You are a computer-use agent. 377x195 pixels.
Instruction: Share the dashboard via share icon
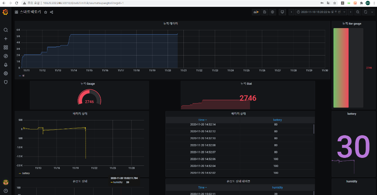(x=51, y=12)
